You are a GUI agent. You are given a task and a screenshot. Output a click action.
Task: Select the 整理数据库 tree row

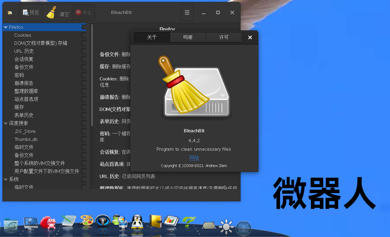pyautogui.click(x=44, y=91)
